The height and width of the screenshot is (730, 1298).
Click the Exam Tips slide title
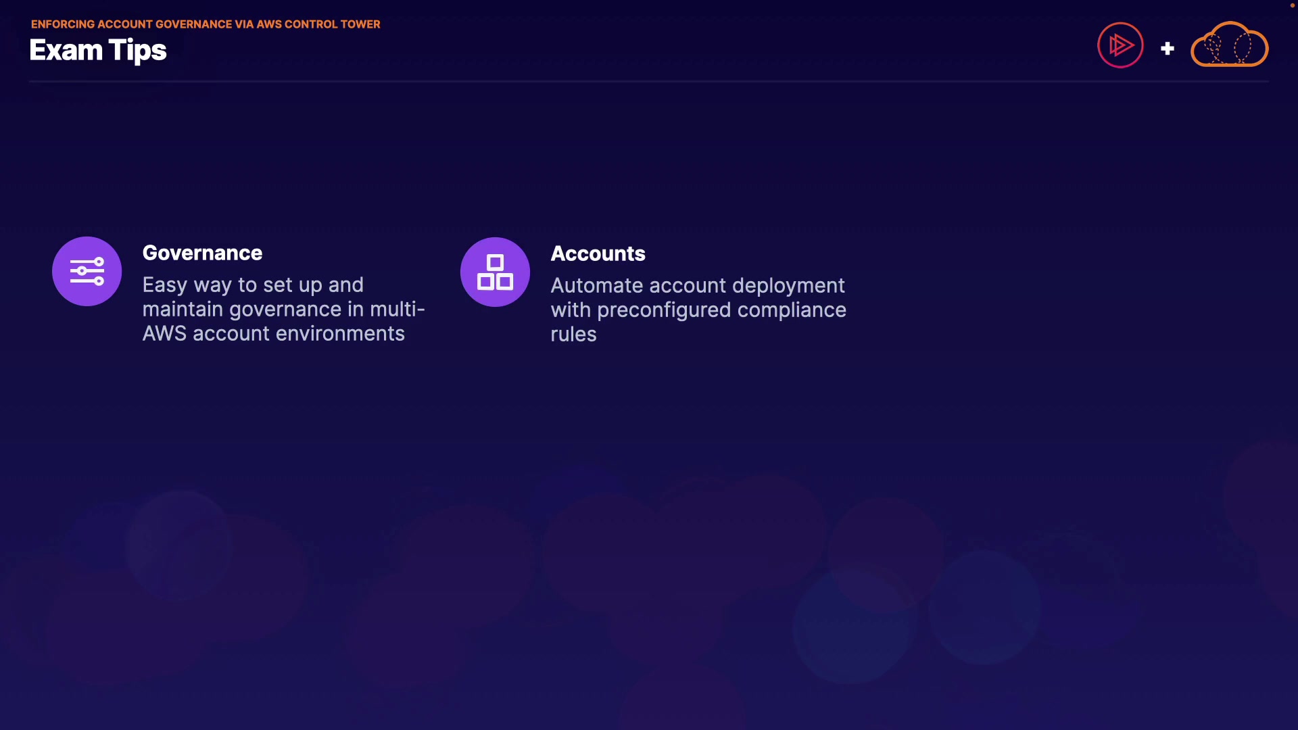(x=98, y=51)
